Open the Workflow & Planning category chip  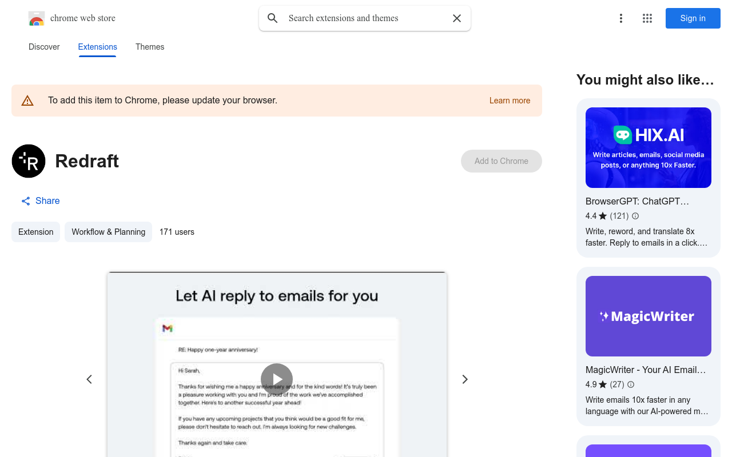108,232
